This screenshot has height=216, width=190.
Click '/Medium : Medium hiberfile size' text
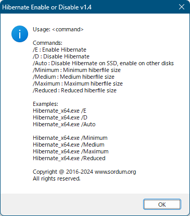tap(73, 77)
